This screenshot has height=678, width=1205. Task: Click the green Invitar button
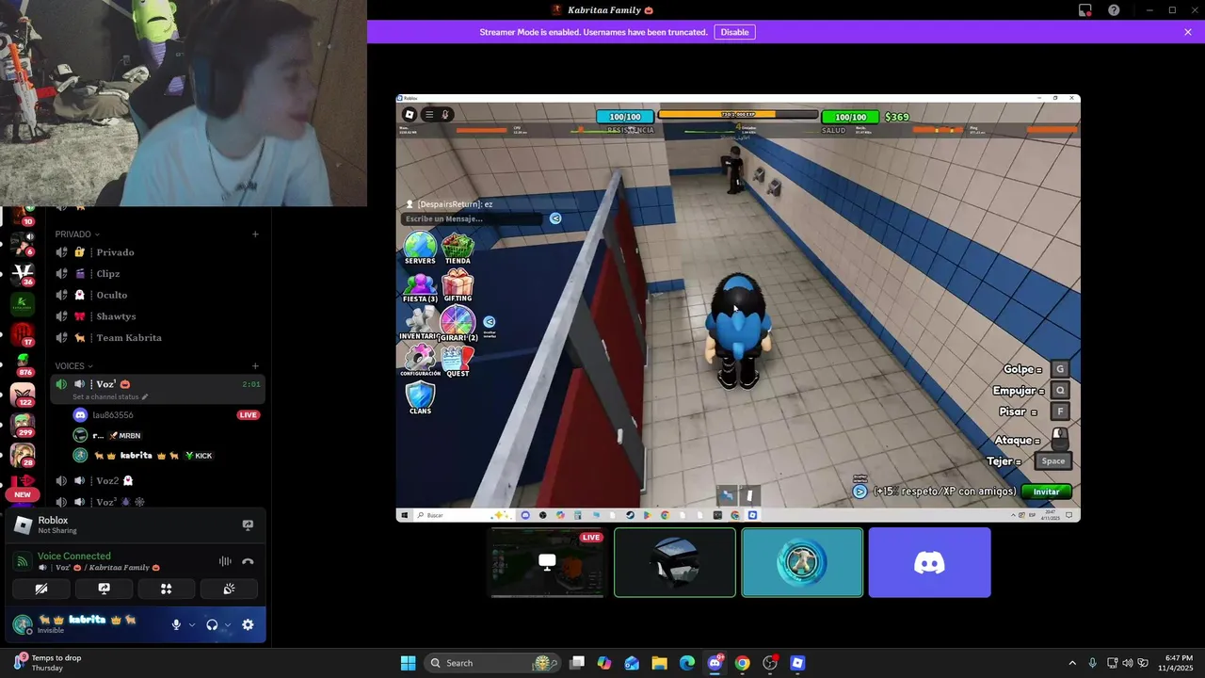1046,492
